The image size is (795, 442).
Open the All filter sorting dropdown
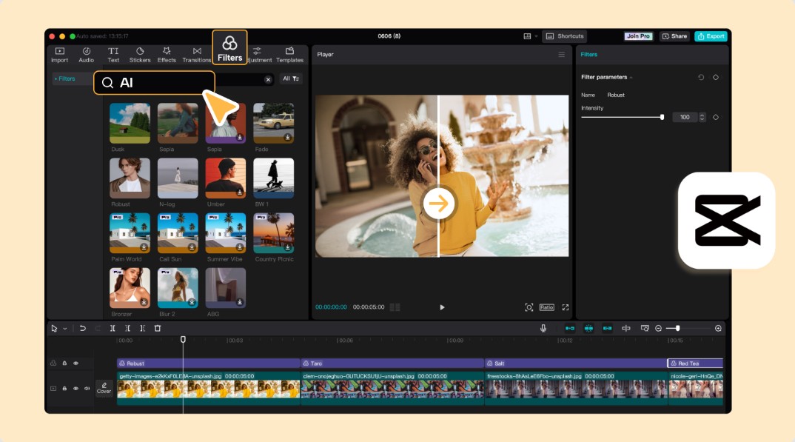pyautogui.click(x=291, y=78)
